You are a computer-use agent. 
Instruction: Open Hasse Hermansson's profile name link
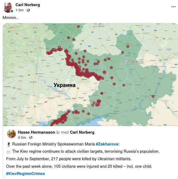(x=36, y=132)
